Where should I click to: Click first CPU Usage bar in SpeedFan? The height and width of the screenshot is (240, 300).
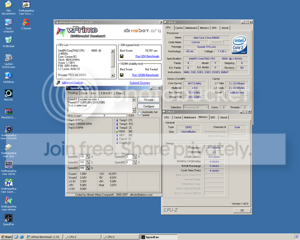(93, 115)
